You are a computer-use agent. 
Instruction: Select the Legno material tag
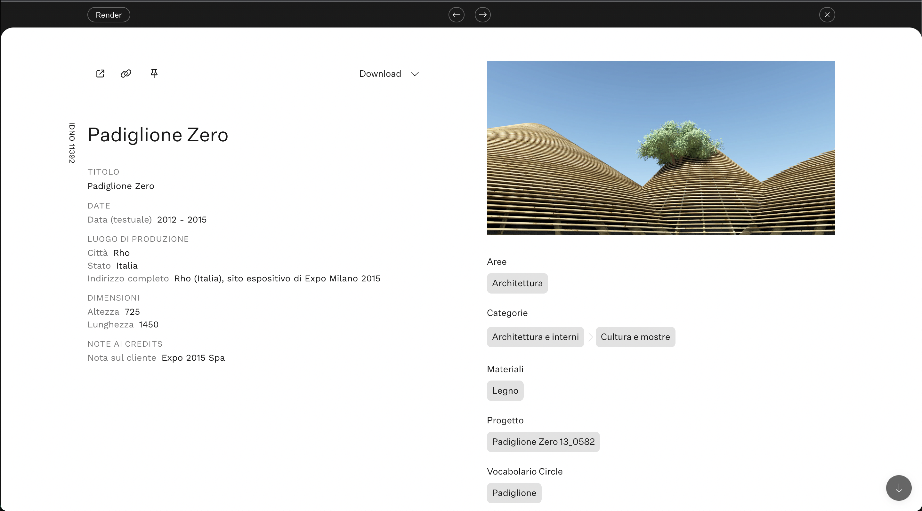point(505,390)
